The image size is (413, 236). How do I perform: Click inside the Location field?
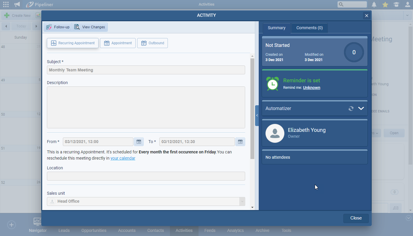click(x=146, y=176)
